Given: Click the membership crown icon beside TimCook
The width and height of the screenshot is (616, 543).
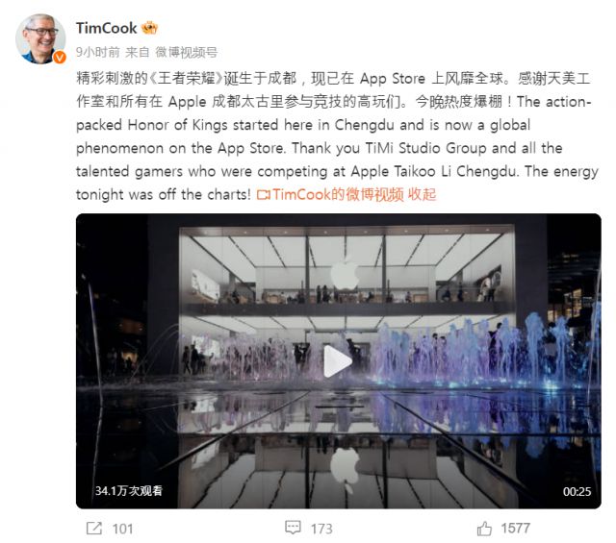Looking at the screenshot, I should click(149, 28).
